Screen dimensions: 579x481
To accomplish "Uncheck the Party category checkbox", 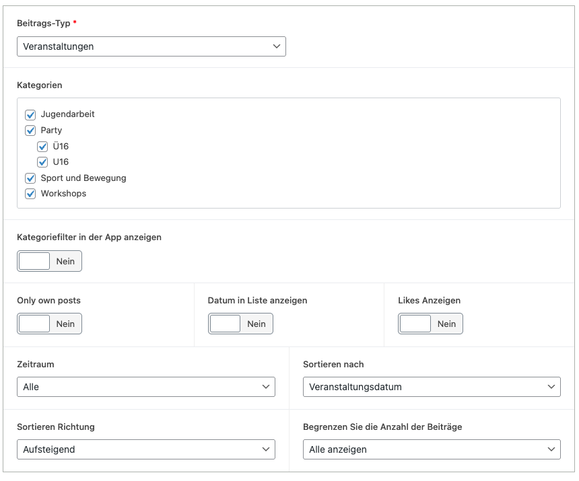I will click(30, 131).
